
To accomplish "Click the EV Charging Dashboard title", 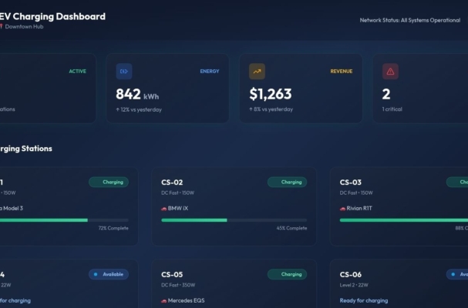I will [x=52, y=16].
